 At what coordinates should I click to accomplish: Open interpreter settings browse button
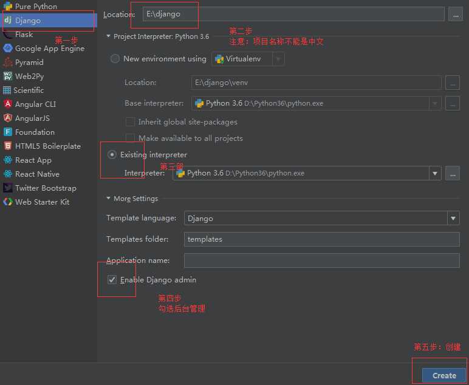click(x=453, y=173)
